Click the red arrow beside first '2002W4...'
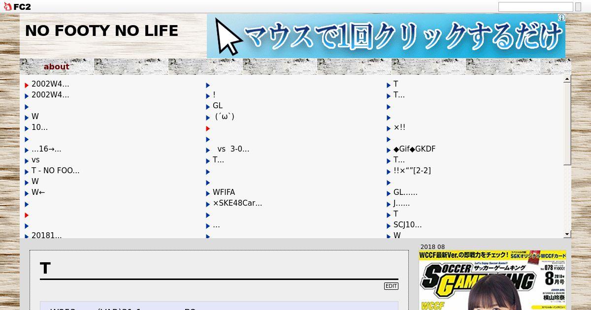 click(27, 85)
